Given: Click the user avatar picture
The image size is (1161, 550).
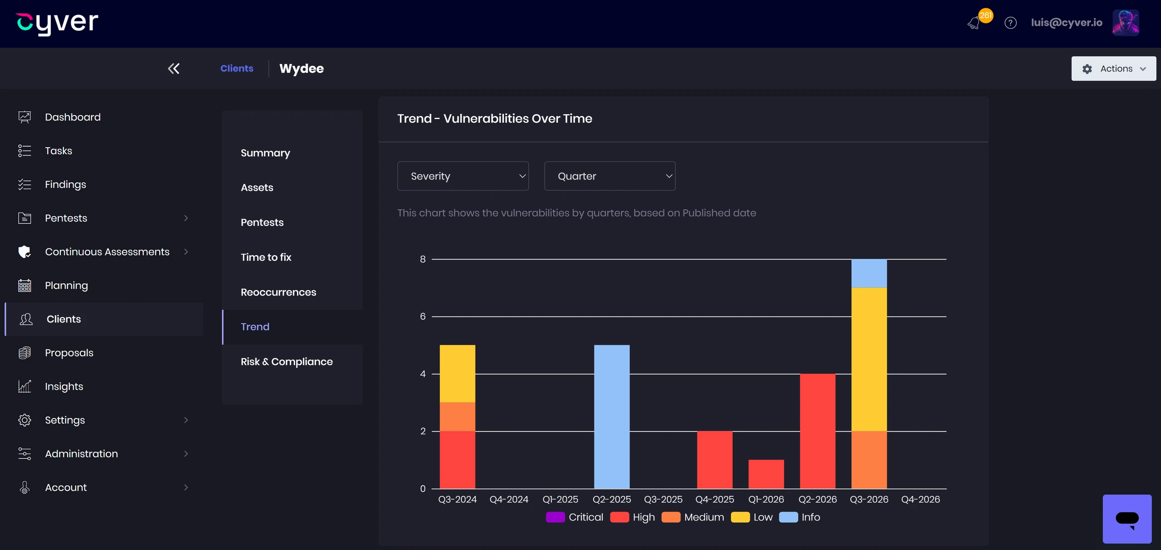Looking at the screenshot, I should click(x=1126, y=23).
